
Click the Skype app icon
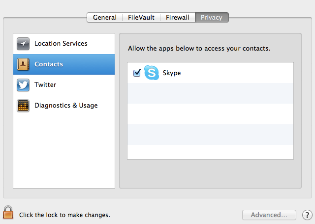coord(152,73)
